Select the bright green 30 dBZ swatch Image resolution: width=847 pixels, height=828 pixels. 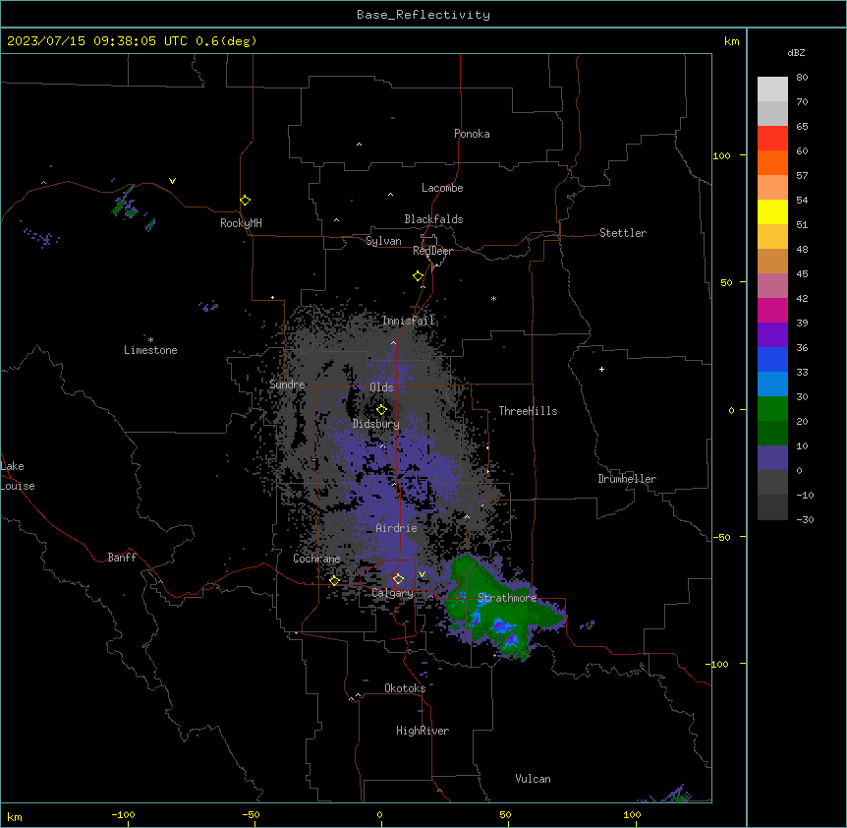[x=772, y=409]
